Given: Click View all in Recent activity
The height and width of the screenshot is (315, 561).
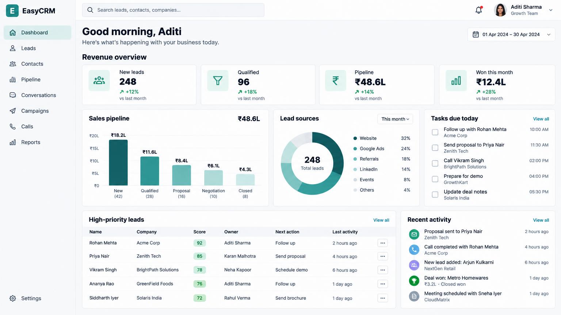Looking at the screenshot, I should pyautogui.click(x=541, y=220).
